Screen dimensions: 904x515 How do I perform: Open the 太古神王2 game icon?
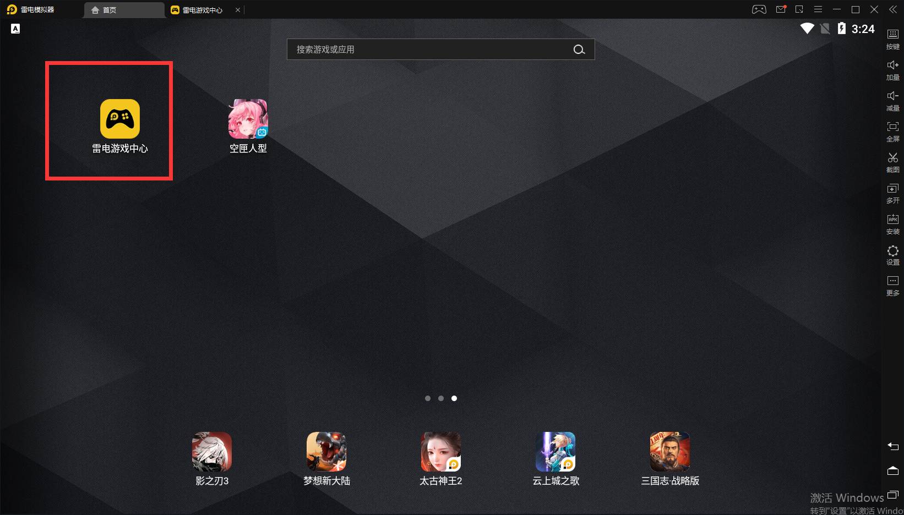pos(441,452)
